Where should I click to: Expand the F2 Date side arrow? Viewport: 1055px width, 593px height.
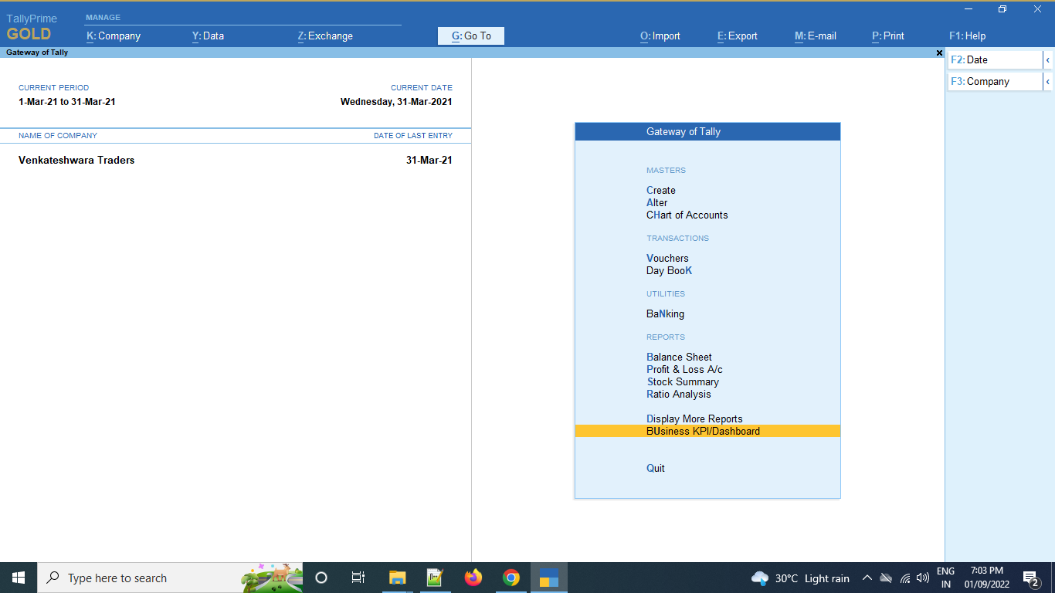[1047, 60]
